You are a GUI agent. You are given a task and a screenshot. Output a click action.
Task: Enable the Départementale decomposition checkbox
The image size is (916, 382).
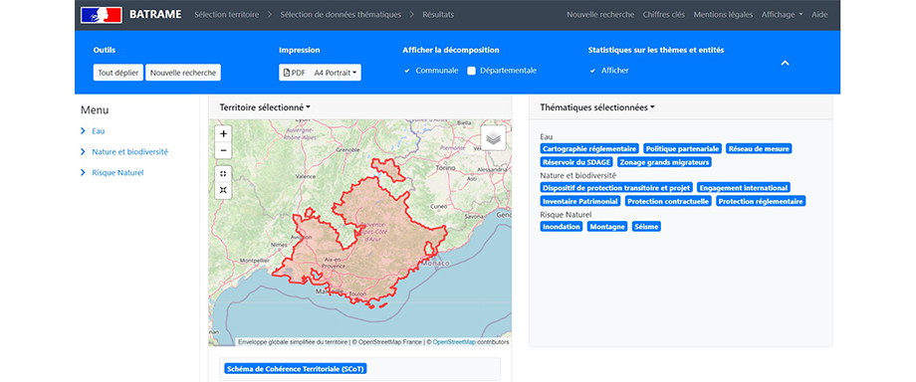[471, 71]
